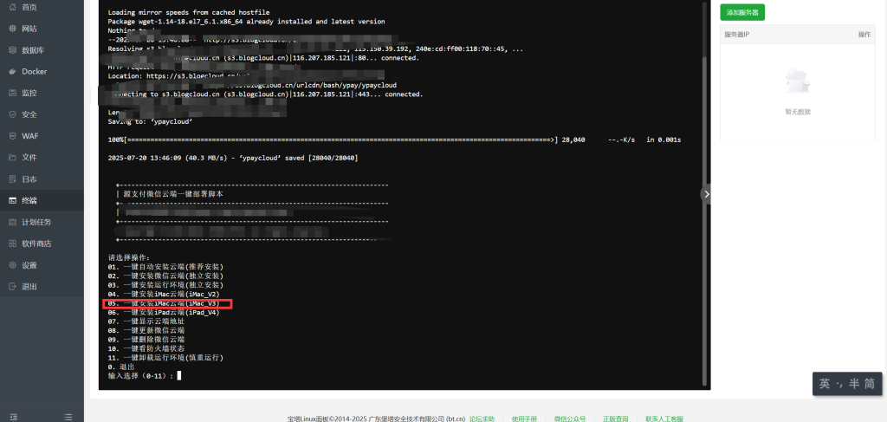Viewport: 887px width, 422px height.
Task: Click the Loading mirror speeds from cached hostfile line
Action: tap(188, 12)
